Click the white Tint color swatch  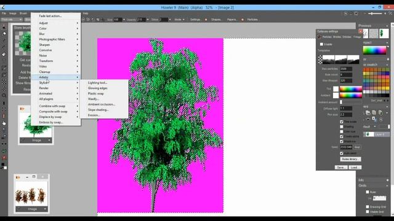(x=336, y=88)
